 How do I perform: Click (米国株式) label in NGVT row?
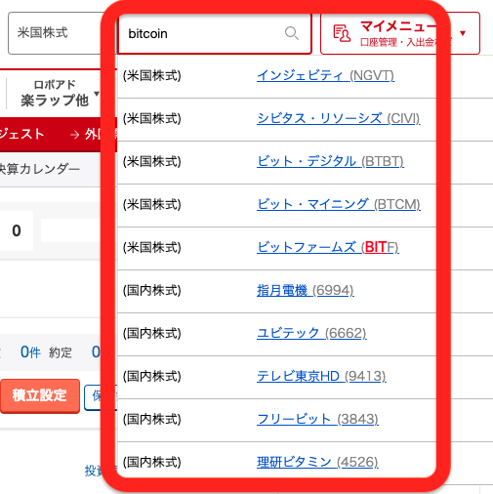(x=152, y=76)
